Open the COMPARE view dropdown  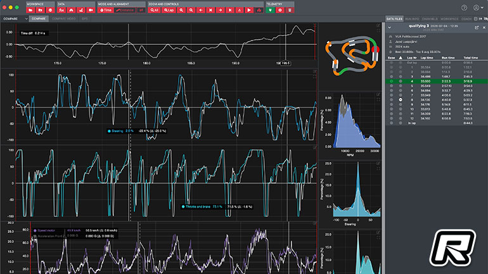15,18
